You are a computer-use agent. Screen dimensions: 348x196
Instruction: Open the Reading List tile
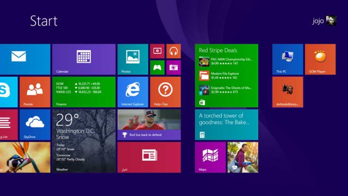tap(9, 125)
